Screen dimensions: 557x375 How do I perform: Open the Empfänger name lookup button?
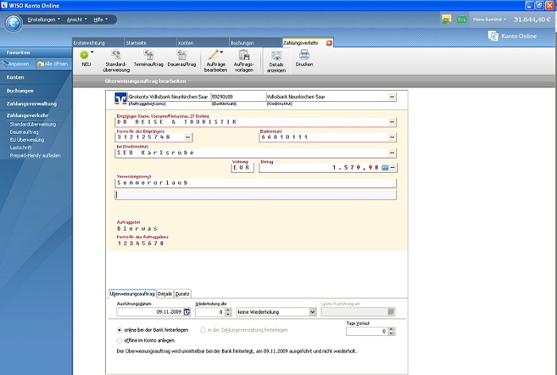(391, 122)
